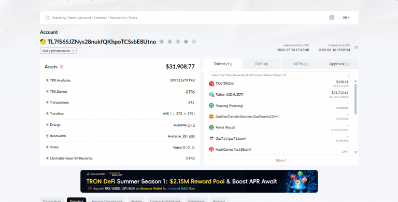This screenshot has width=398, height=202.
Task: Click total assets value $31,908.77
Action: 180,66
